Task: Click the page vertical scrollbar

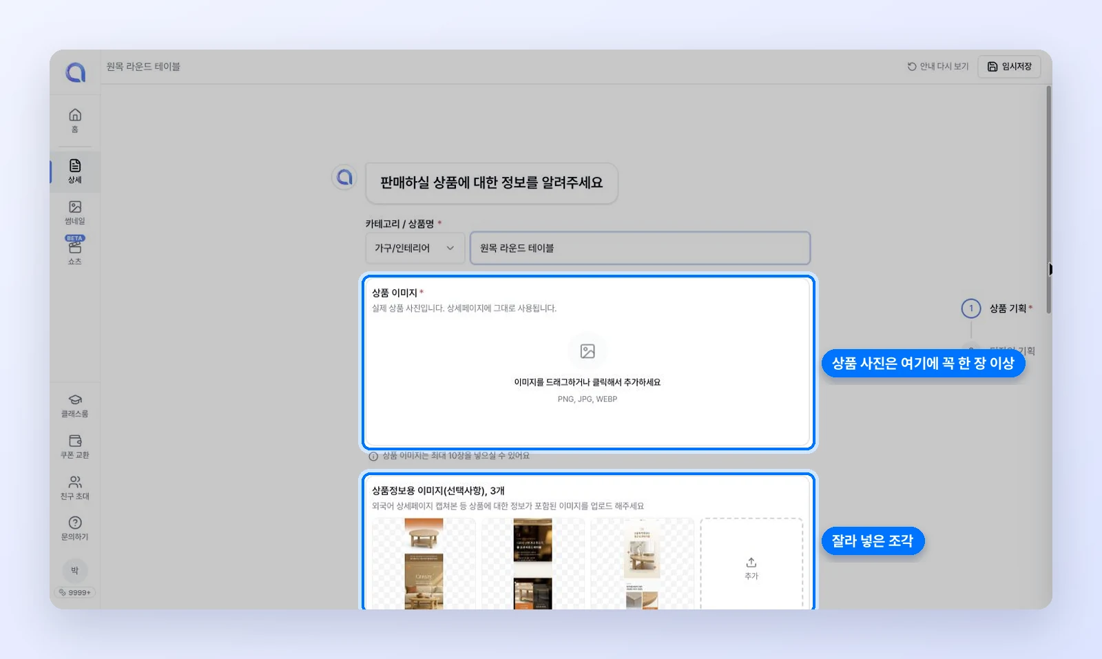Action: (1048, 200)
